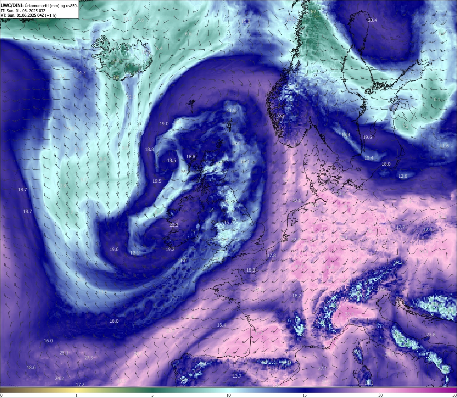This screenshot has width=457, height=398.
Task: Click the 16.4 value in Bay of Biscay
Action: 221,325
